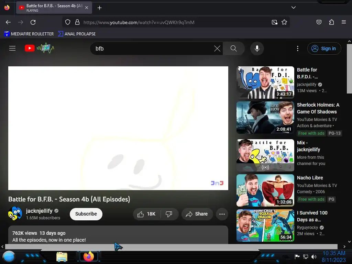Image resolution: width=352 pixels, height=264 pixels.
Task: Open the YouTube guide hamburger menu
Action: [x=12, y=48]
